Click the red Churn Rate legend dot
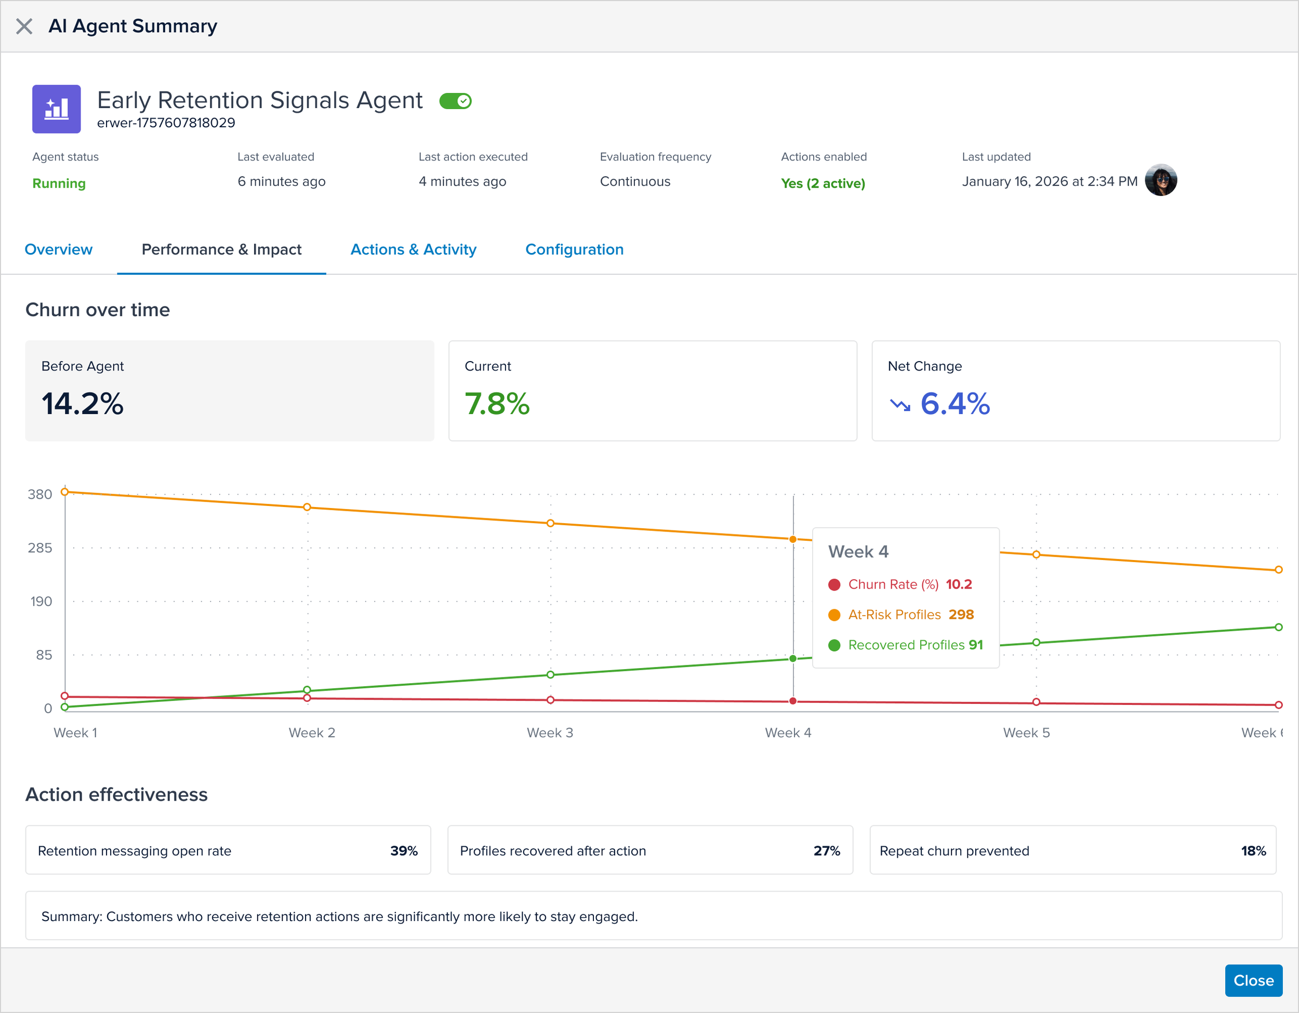 (x=834, y=585)
